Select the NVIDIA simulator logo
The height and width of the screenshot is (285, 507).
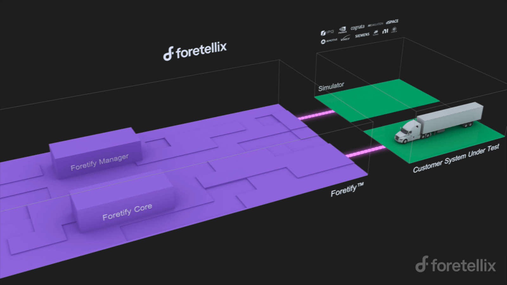[x=343, y=30]
